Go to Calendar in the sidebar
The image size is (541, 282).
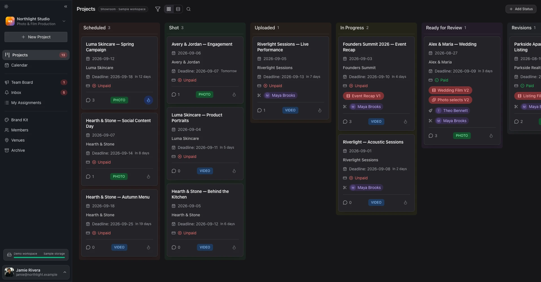point(36,65)
